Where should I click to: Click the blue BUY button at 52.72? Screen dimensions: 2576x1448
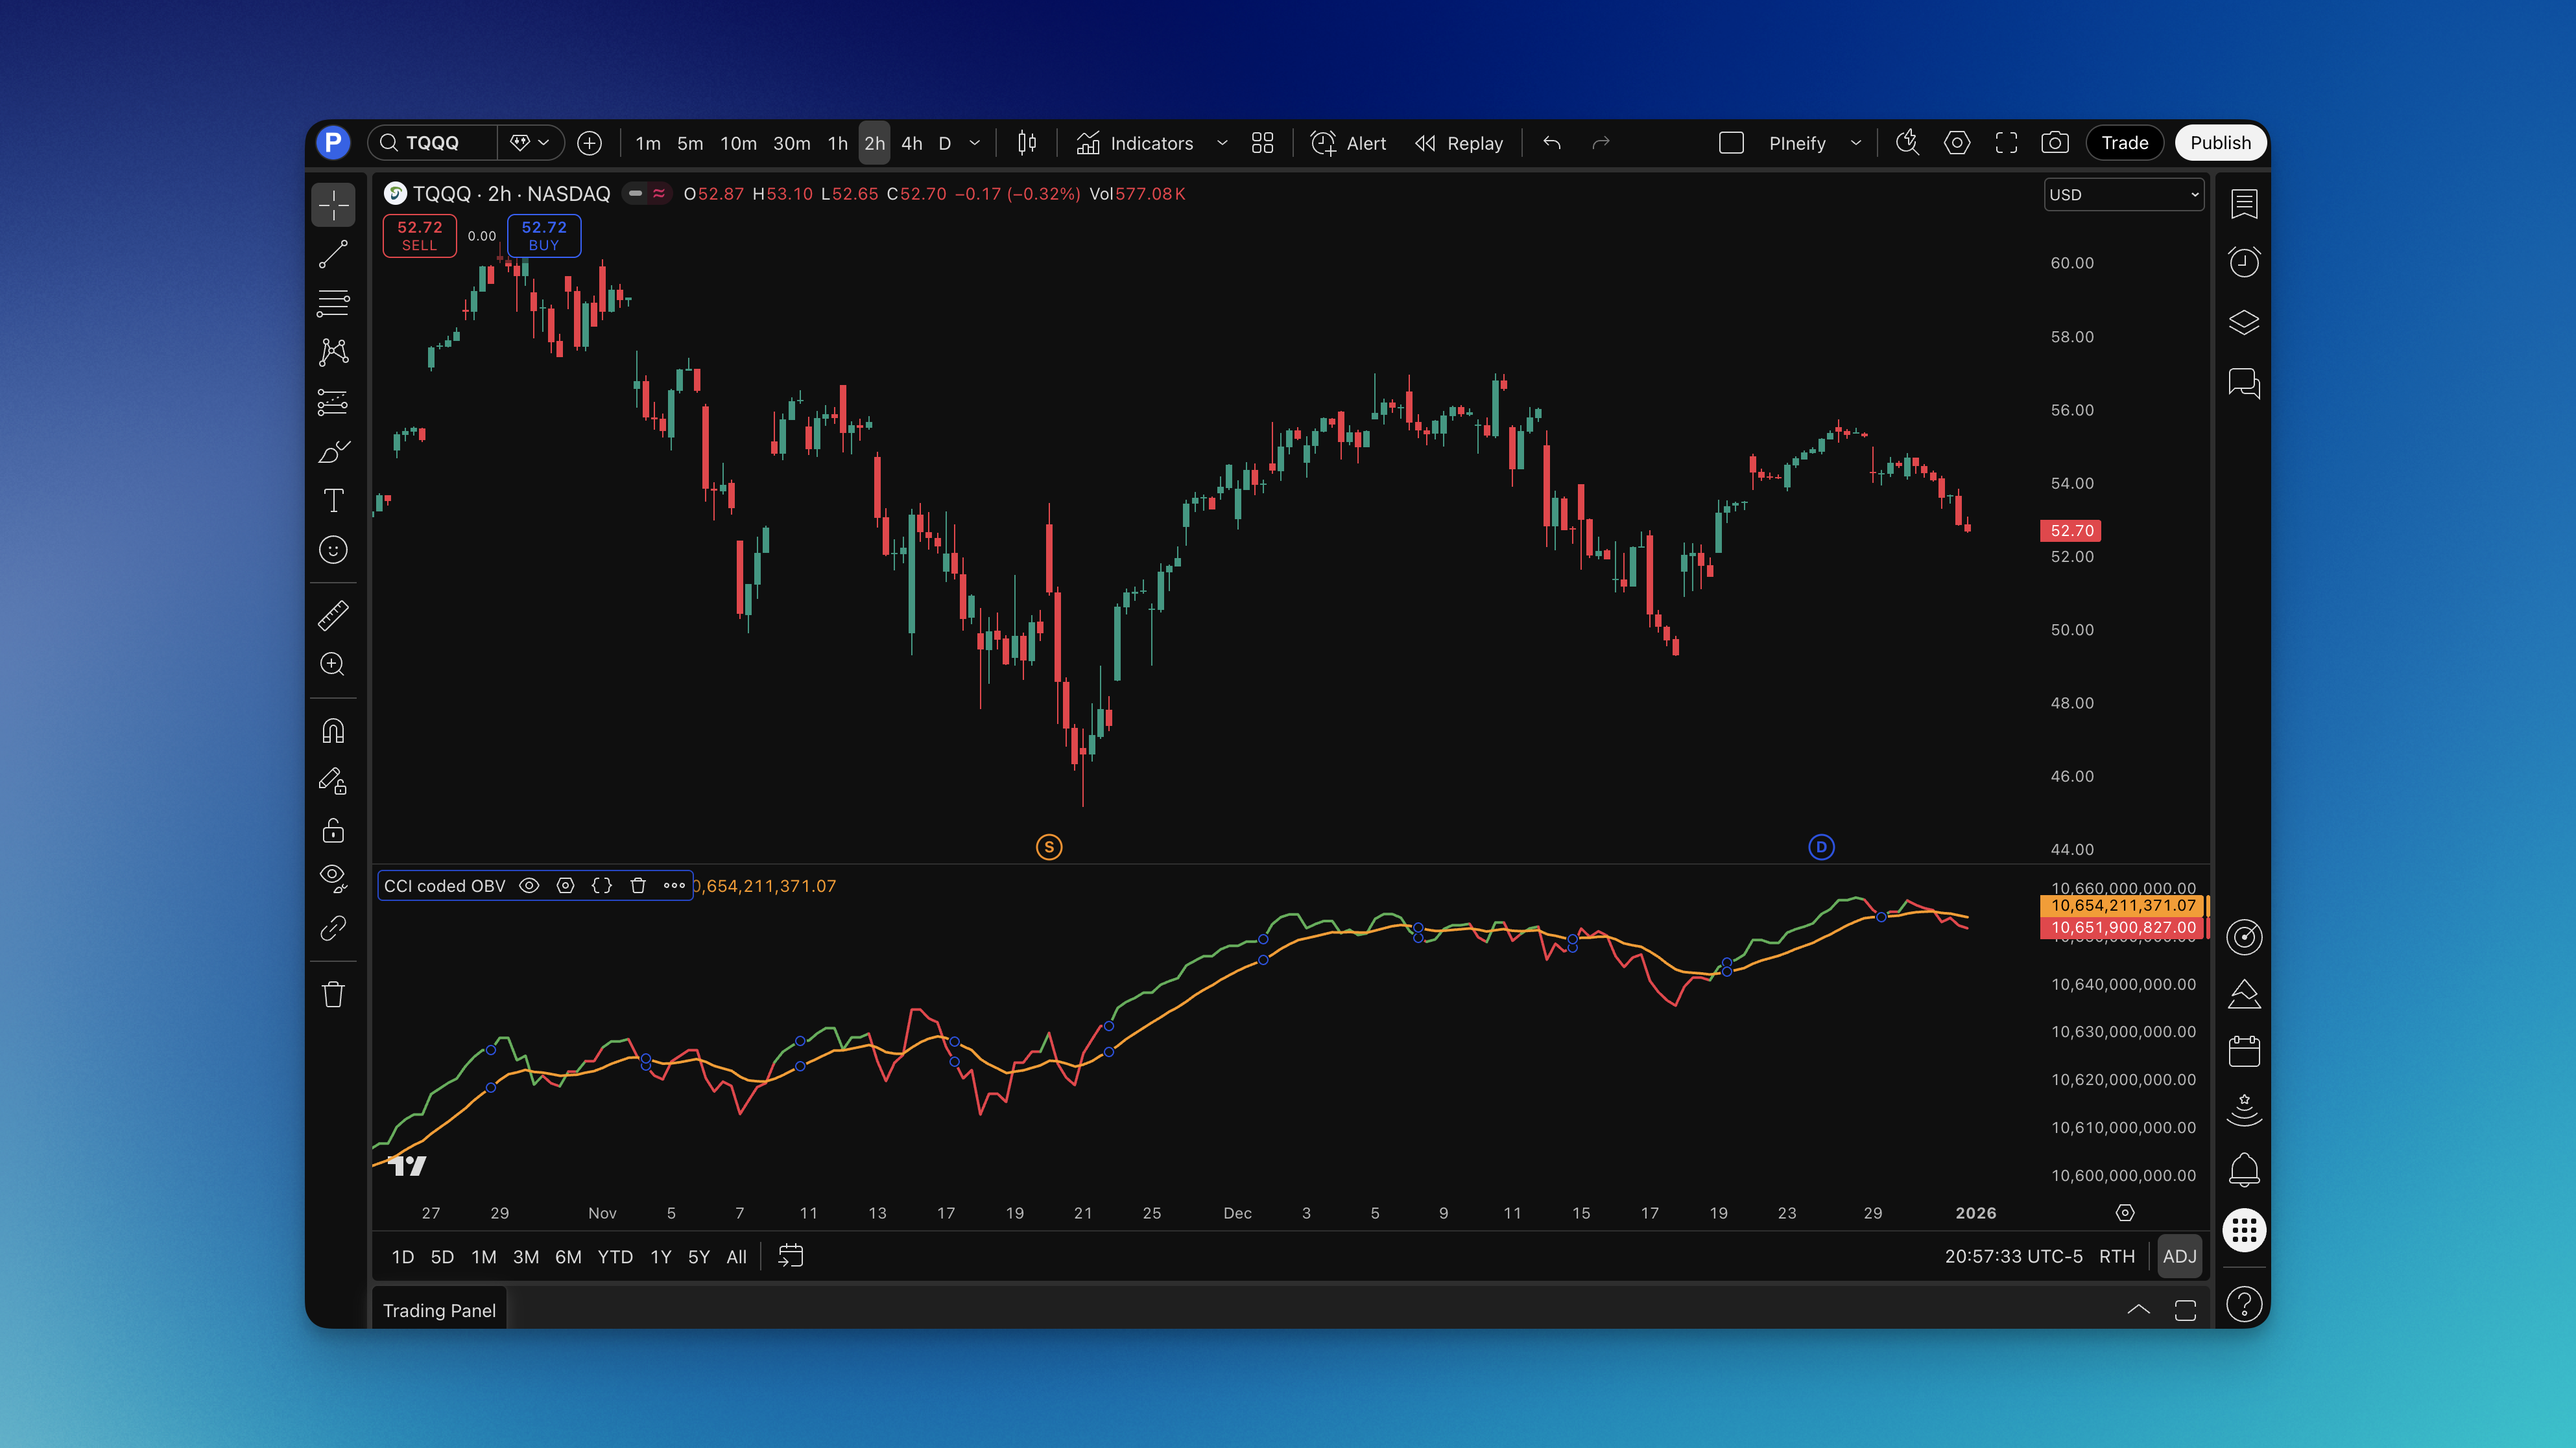tap(543, 236)
